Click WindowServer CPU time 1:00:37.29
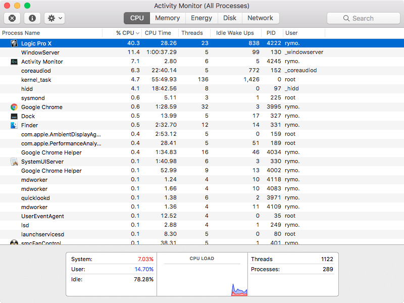The width and height of the screenshot is (404, 303). point(162,52)
